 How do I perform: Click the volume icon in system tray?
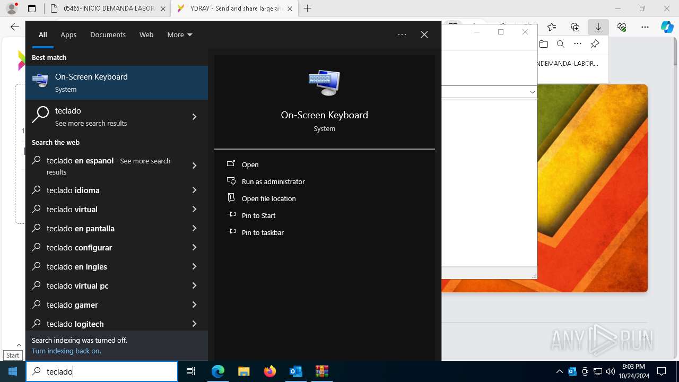(x=611, y=371)
